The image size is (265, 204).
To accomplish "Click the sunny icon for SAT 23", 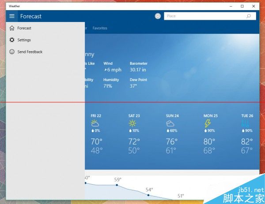I will click(x=132, y=123).
